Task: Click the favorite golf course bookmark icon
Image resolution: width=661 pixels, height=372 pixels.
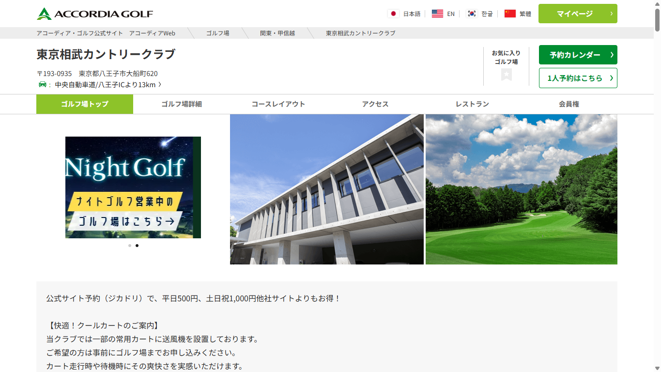Action: (507, 75)
